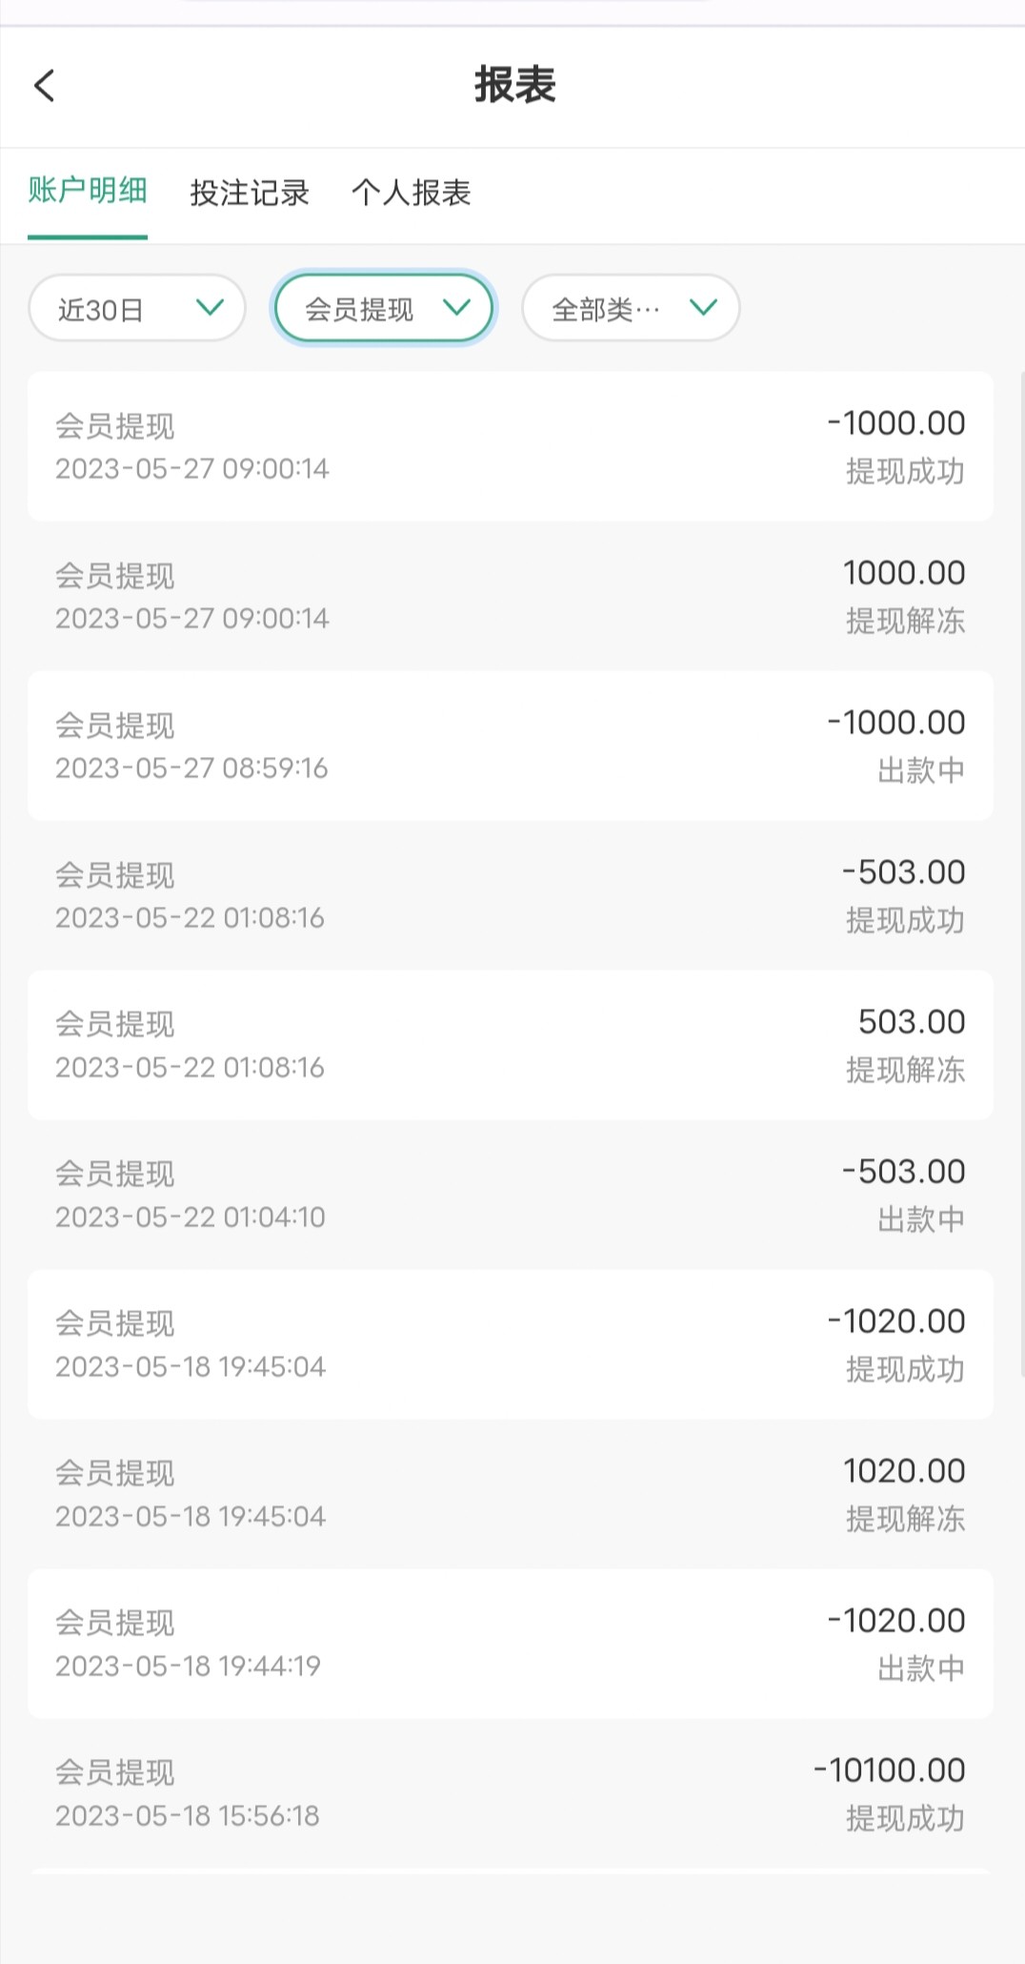Open the 09:00:14 提现成功 -1000.00 record
Viewport: 1025px width, 1964px height.
pyautogui.click(x=511, y=446)
